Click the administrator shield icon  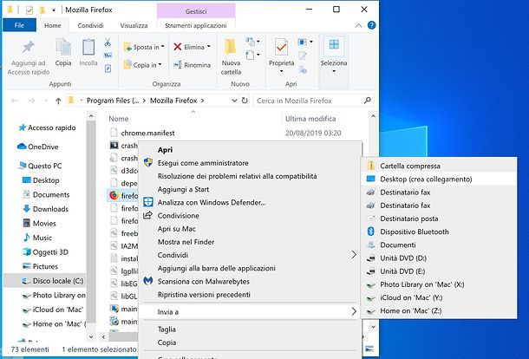(147, 163)
